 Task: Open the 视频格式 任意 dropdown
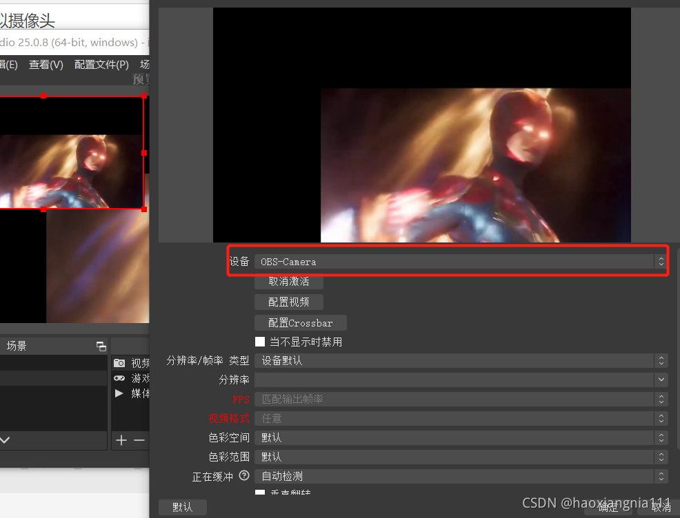461,418
